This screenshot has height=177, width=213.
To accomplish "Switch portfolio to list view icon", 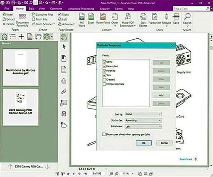I will click(13, 36).
